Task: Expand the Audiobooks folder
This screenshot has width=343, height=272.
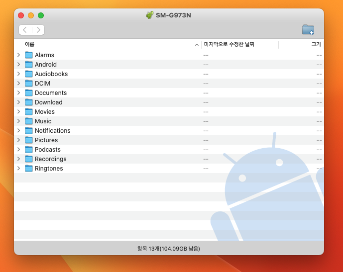Action: click(19, 74)
